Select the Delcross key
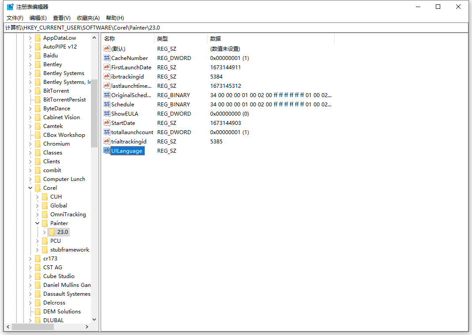The width and height of the screenshot is (472, 335). click(54, 302)
